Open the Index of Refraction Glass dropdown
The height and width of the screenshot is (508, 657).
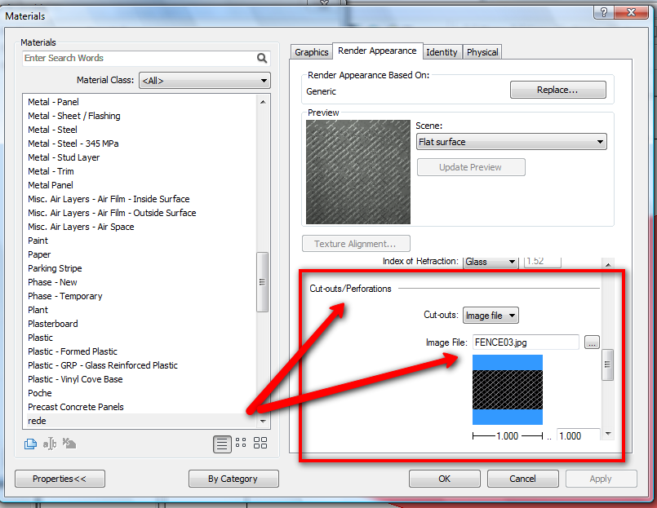tap(491, 262)
